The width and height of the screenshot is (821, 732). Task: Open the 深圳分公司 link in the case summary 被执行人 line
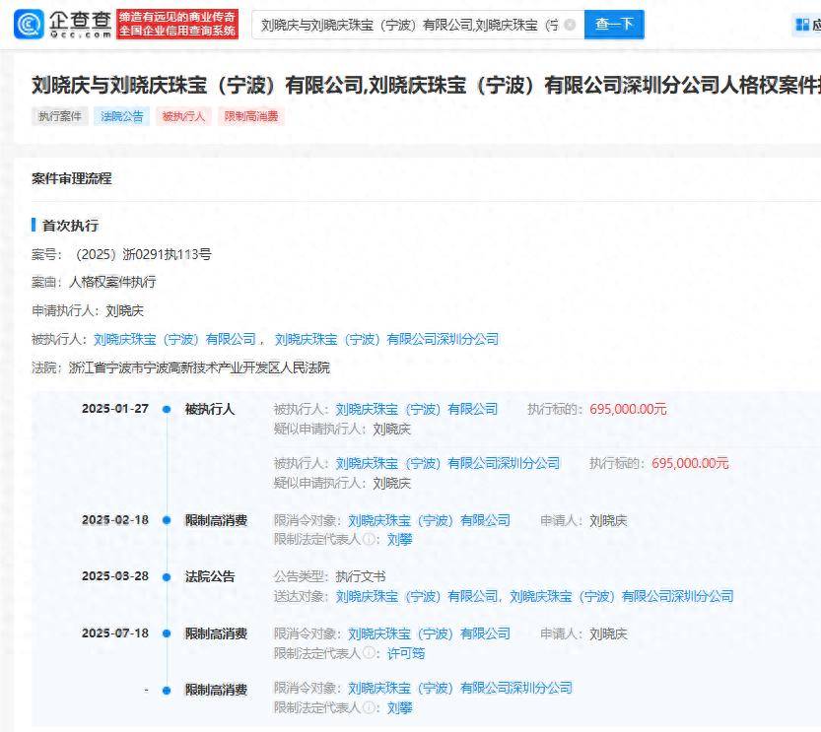point(387,339)
